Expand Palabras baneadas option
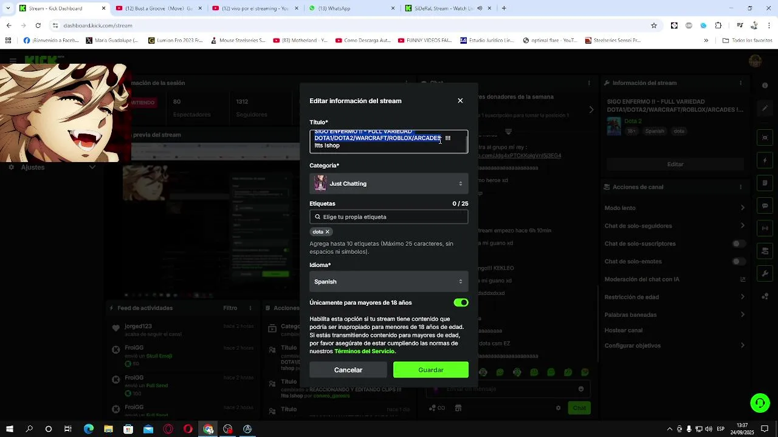 [x=674, y=315]
